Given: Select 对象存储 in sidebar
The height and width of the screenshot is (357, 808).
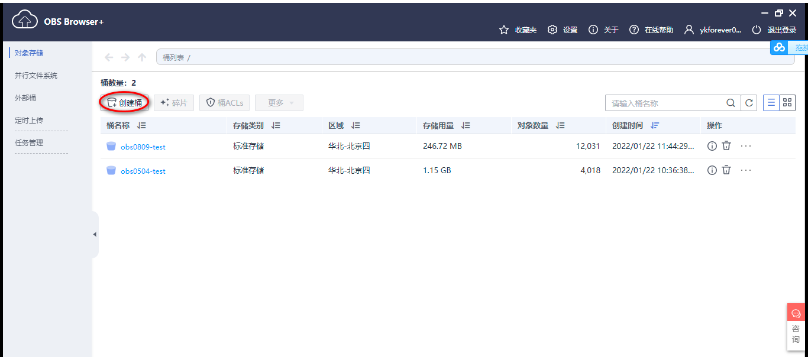Looking at the screenshot, I should [29, 53].
